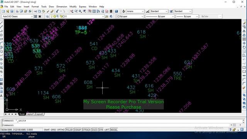This screenshot has height=139, width=247.
Task: Open the Dimension menu
Action: coord(62,7)
